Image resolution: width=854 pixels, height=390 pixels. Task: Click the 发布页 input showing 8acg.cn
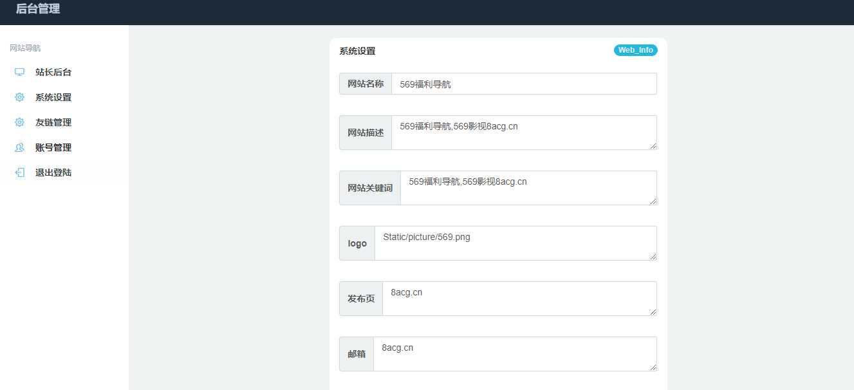pyautogui.click(x=518, y=298)
